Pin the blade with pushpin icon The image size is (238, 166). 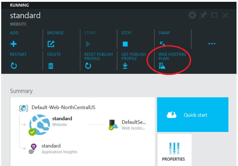coord(203,15)
